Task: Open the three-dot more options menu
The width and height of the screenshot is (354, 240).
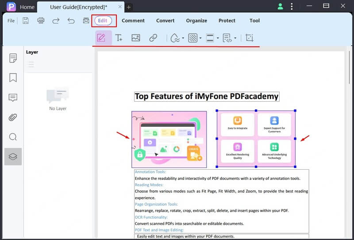Action: [292, 6]
